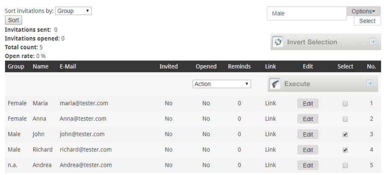Uncheck the select box for John
Screen dimensions: 384x175
(x=345, y=134)
